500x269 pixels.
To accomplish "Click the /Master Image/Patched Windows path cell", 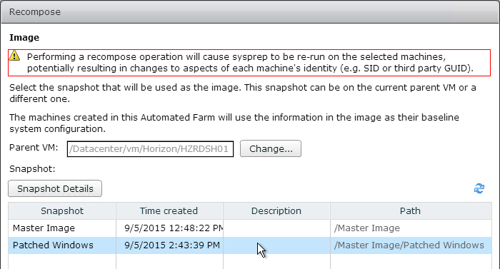I will (411, 245).
